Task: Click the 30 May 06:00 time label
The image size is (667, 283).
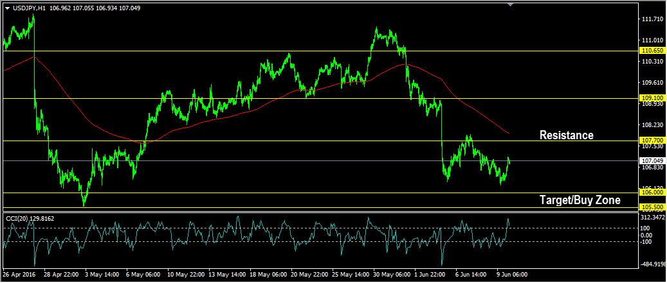Action: pos(392,275)
